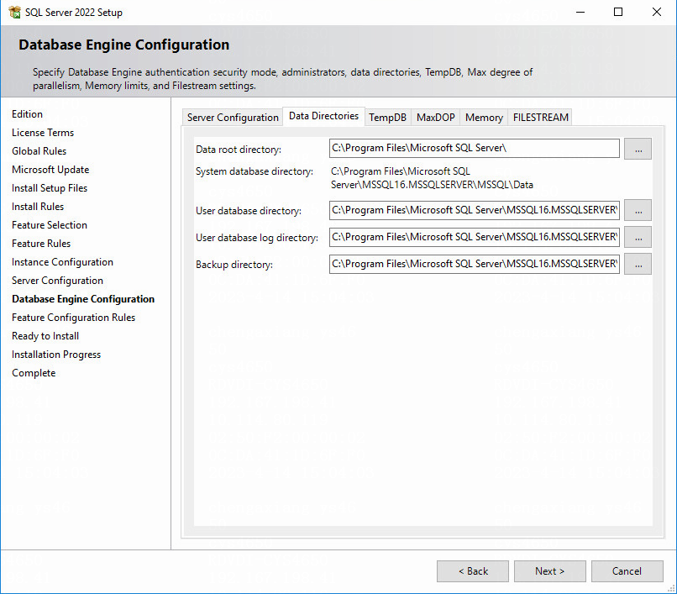Viewport: 677px width, 594px height.
Task: Browse for the Backup directory
Action: coord(638,264)
